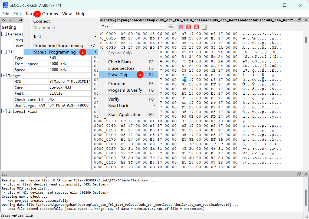Select the 4-byte display width icon
The image size is (309, 219).
tap(196, 27)
